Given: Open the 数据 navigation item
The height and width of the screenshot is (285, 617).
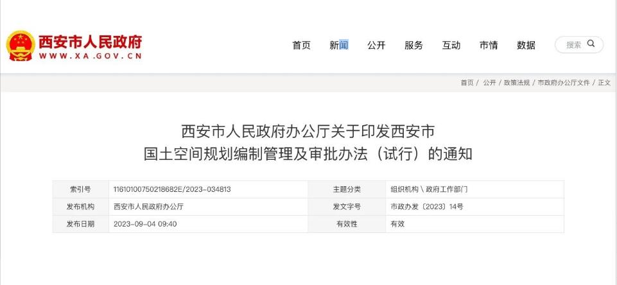Looking at the screenshot, I should pos(526,45).
